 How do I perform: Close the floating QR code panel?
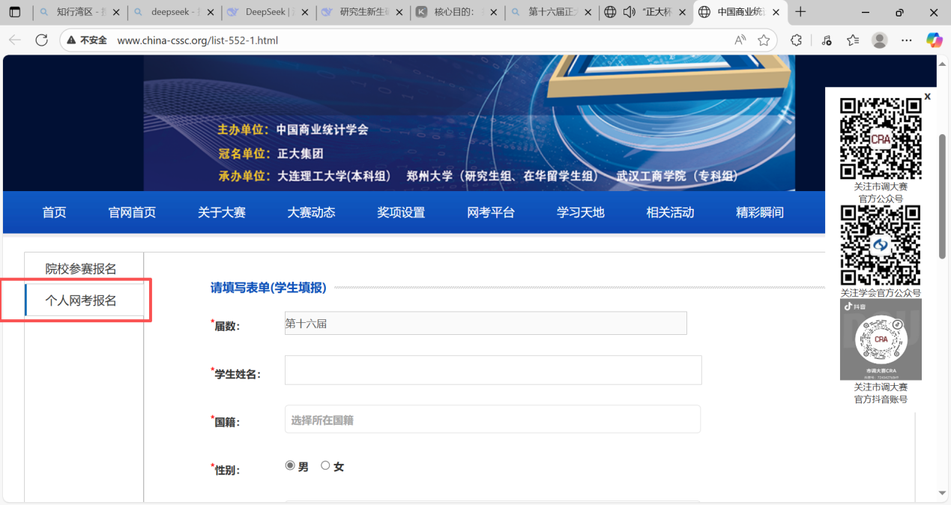tap(927, 96)
